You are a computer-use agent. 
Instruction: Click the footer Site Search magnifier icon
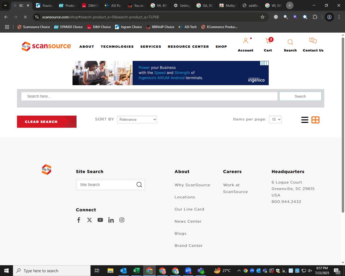pyautogui.click(x=139, y=185)
